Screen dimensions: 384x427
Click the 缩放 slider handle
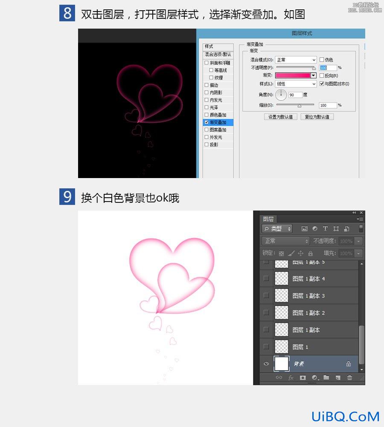click(300, 105)
